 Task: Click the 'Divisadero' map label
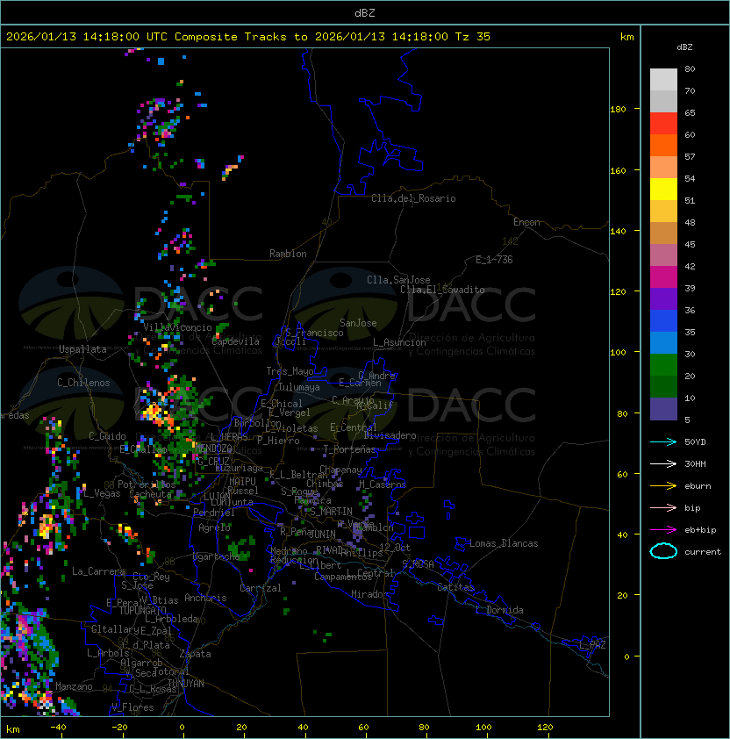tap(390, 435)
